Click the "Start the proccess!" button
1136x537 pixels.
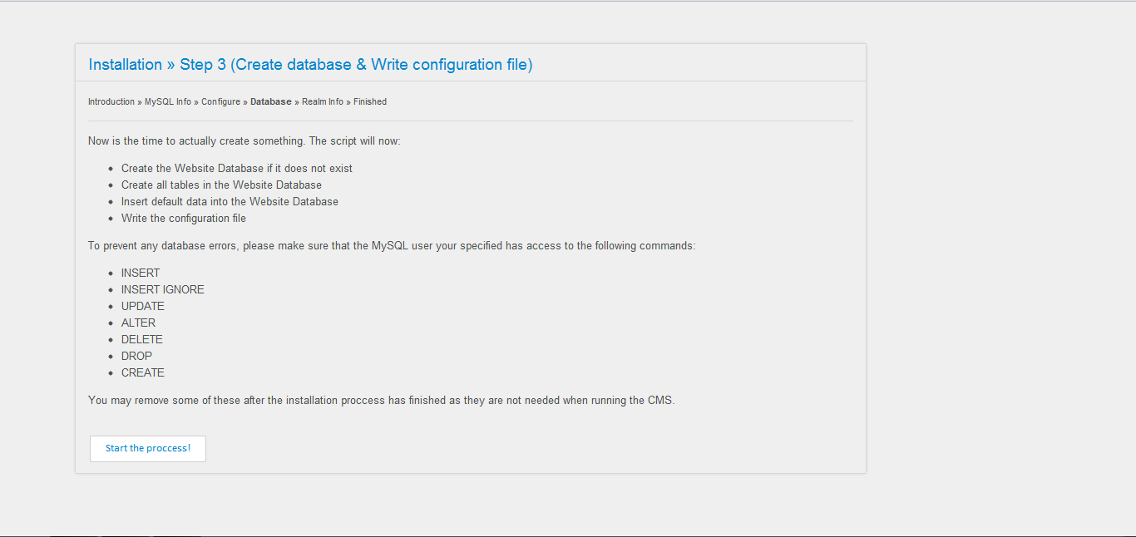(x=148, y=449)
